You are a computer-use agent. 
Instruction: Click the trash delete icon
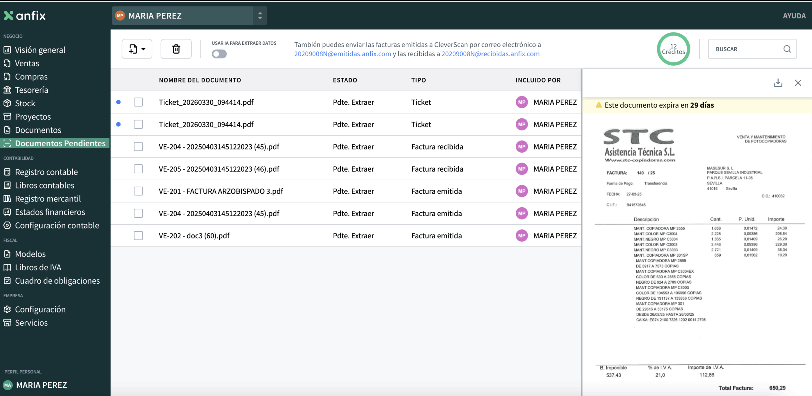[x=176, y=49]
